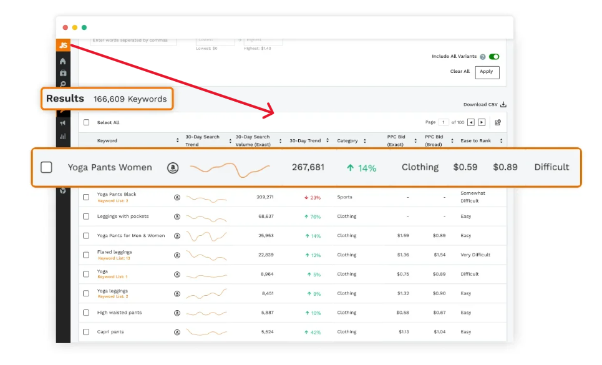Toggle the Include All Variants switch
602x365 pixels.
(x=494, y=57)
